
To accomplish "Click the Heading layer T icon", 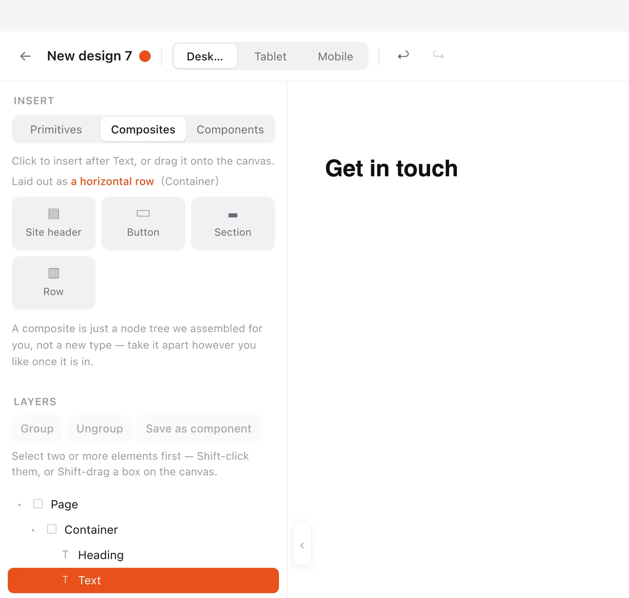I will tap(65, 554).
